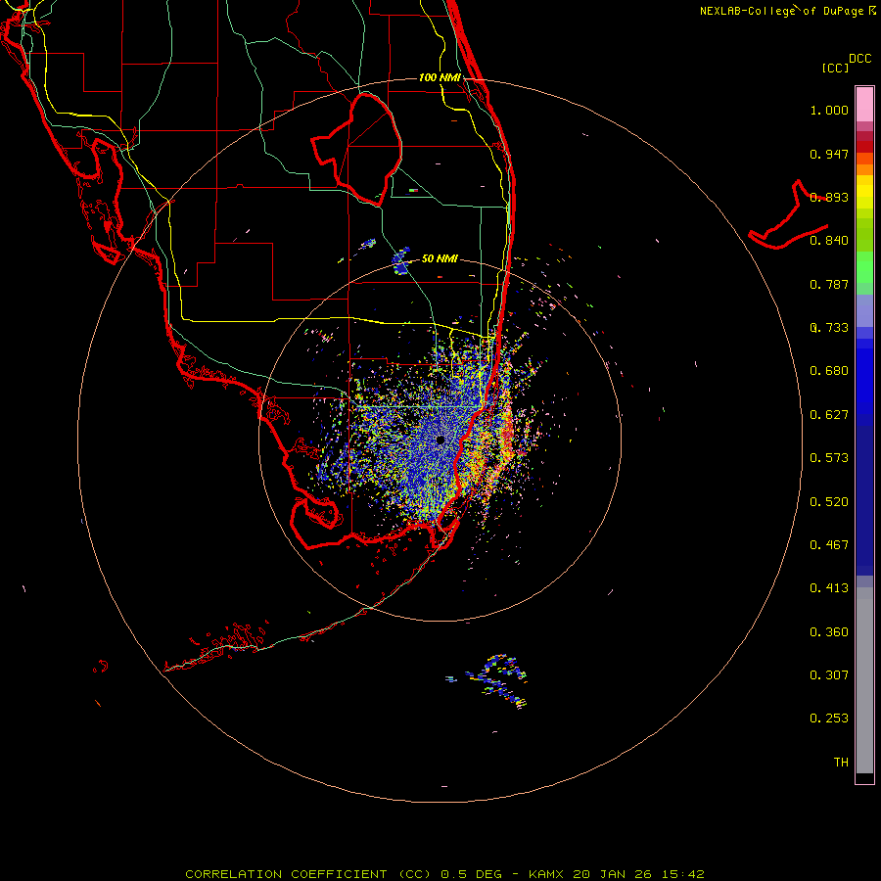Click the NEXLAB-College of DuPage credit text
Screen dimensions: 881x881
point(787,11)
